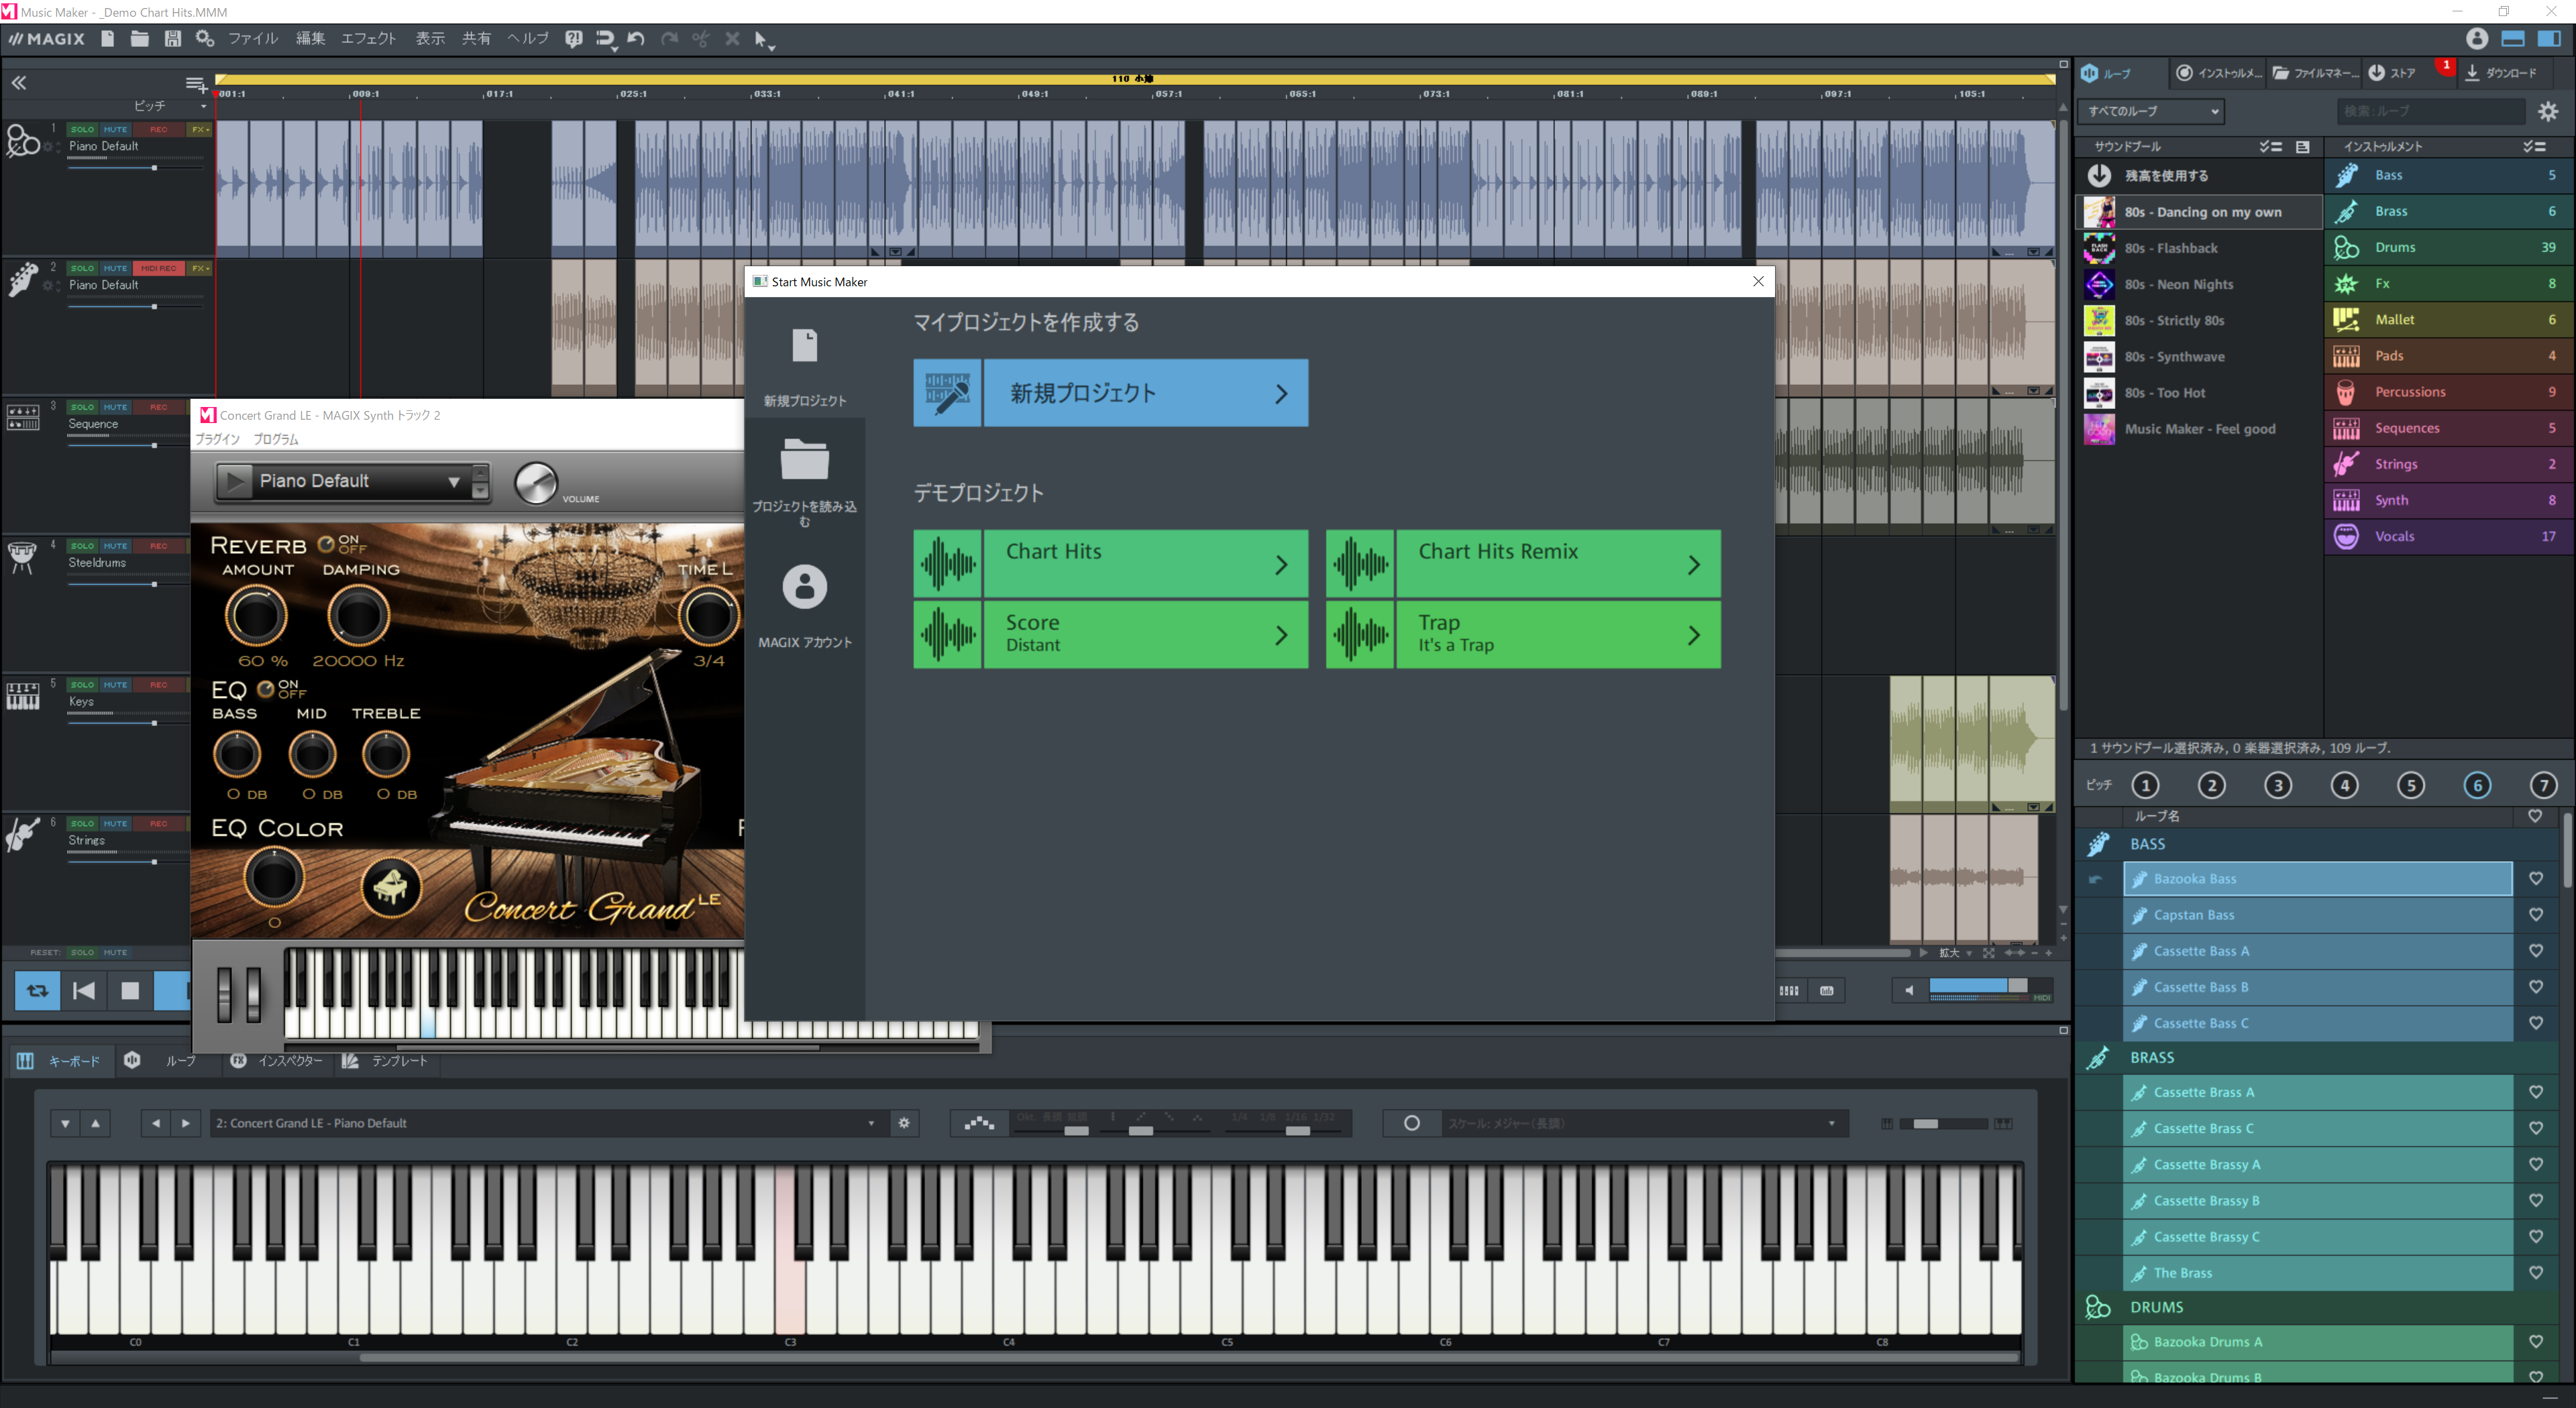Click the grand piano icon in Concert Grand

390,886
